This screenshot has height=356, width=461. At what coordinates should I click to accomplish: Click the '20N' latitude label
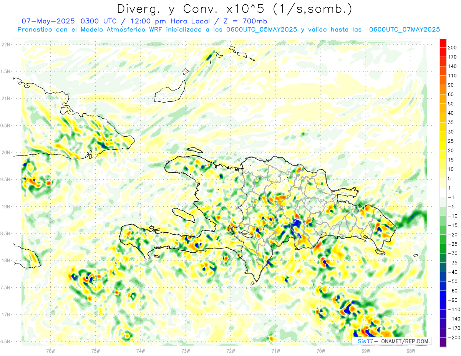point(6,152)
